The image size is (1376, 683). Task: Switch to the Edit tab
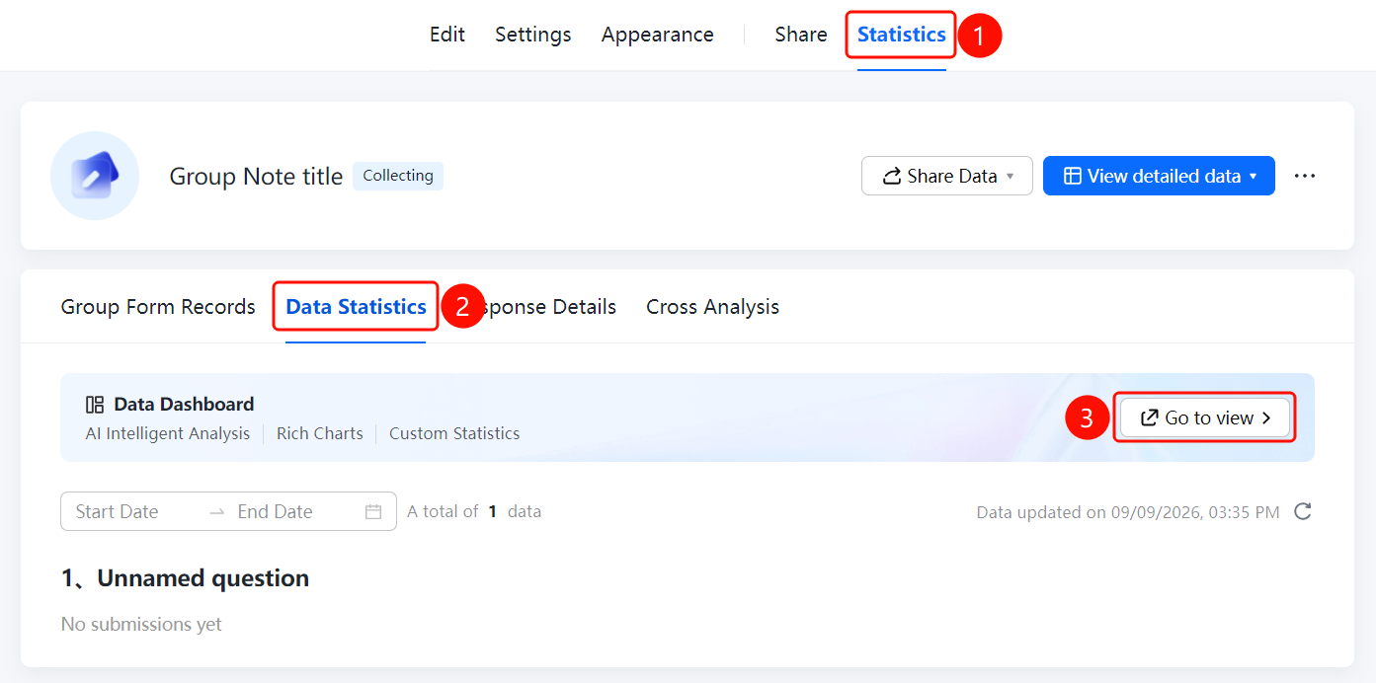click(x=447, y=35)
